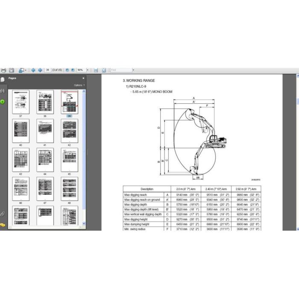Click the "Min swing radius" row label

(x=135, y=229)
